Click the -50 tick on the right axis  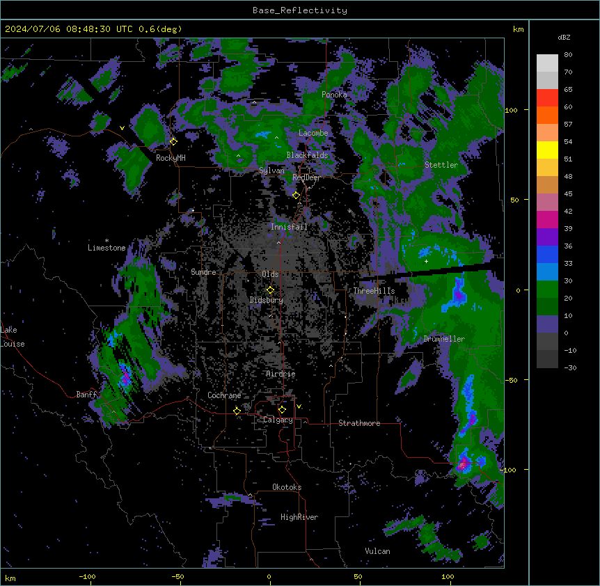tap(511, 380)
